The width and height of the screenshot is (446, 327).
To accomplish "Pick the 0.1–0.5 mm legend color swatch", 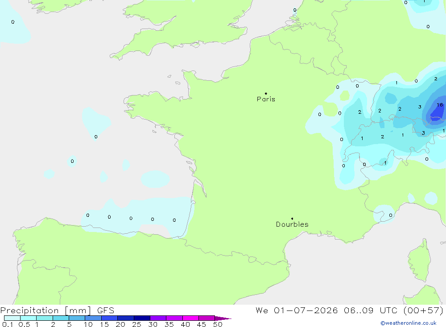I will point(12,318).
